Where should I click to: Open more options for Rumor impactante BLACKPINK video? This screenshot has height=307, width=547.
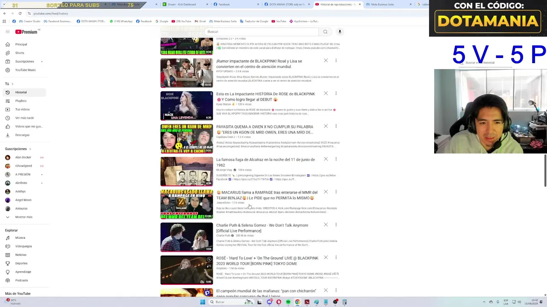(x=336, y=61)
